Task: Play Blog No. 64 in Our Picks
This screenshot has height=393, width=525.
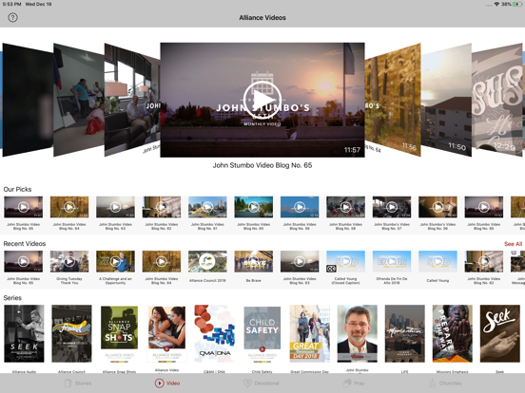Action: tap(69, 207)
